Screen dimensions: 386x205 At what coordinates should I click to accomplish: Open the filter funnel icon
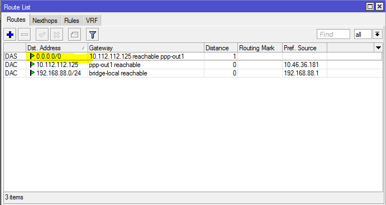(92, 35)
